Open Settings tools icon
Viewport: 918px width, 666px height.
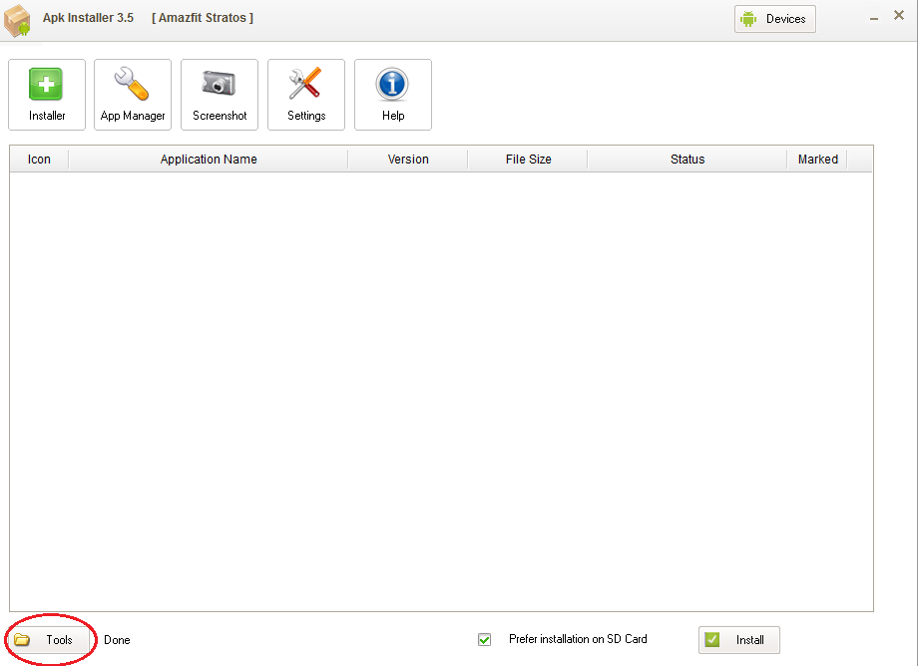306,95
